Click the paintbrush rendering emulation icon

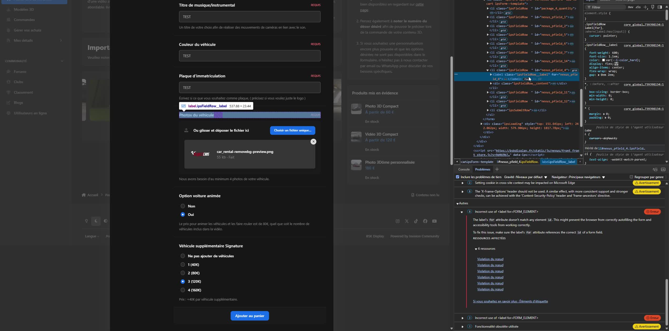[652, 7]
